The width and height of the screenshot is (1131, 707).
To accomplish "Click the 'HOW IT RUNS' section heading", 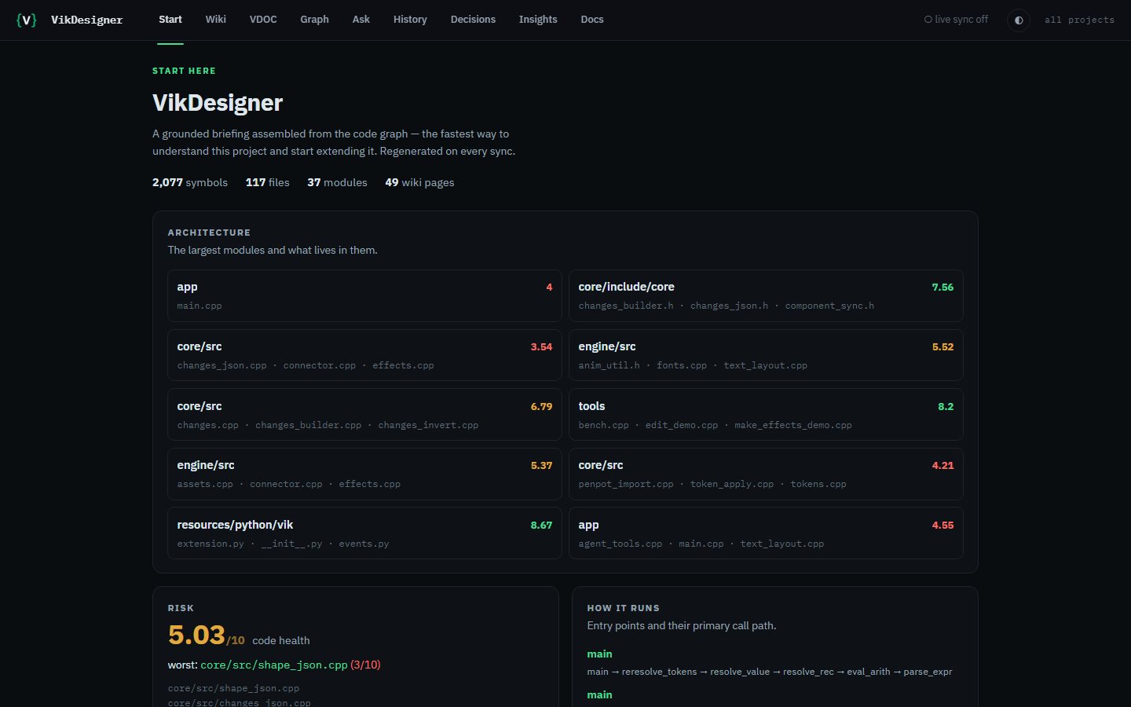I will (x=623, y=608).
